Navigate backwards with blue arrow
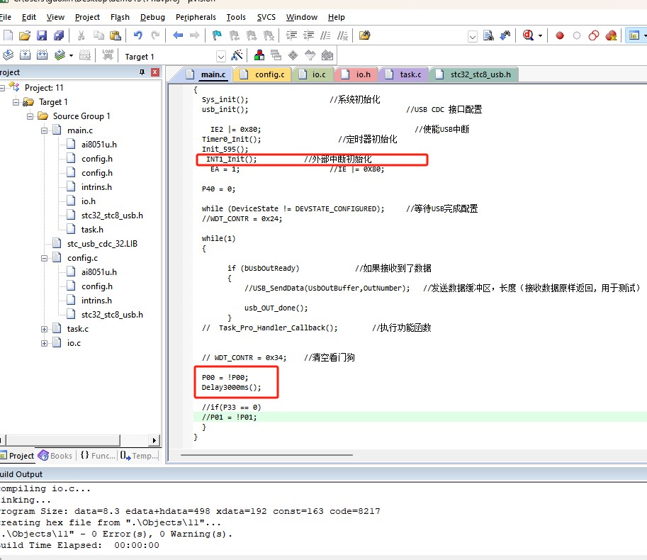The width and height of the screenshot is (647, 560). [x=178, y=35]
